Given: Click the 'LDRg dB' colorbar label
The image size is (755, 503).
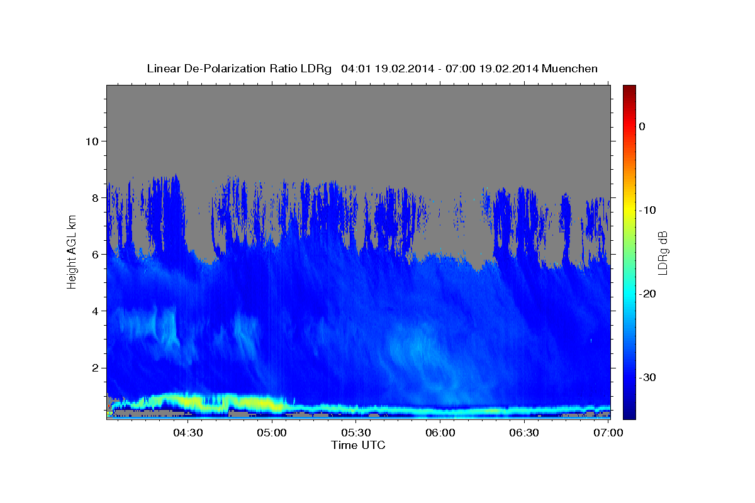Looking at the screenshot, I should (x=663, y=253).
